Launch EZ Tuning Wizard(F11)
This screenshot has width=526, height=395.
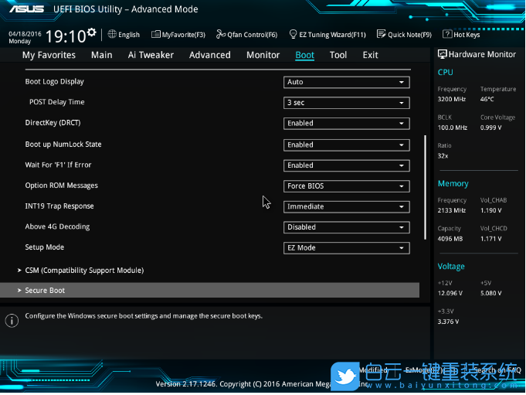pyautogui.click(x=327, y=35)
